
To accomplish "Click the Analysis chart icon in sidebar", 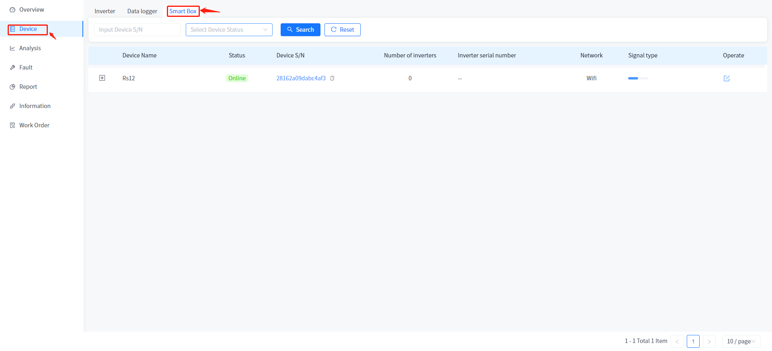I will [12, 48].
